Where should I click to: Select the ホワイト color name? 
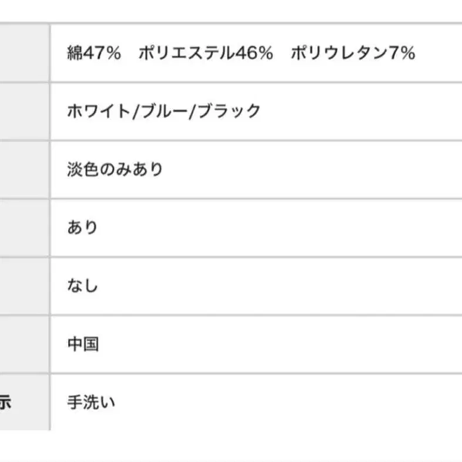click(99, 111)
